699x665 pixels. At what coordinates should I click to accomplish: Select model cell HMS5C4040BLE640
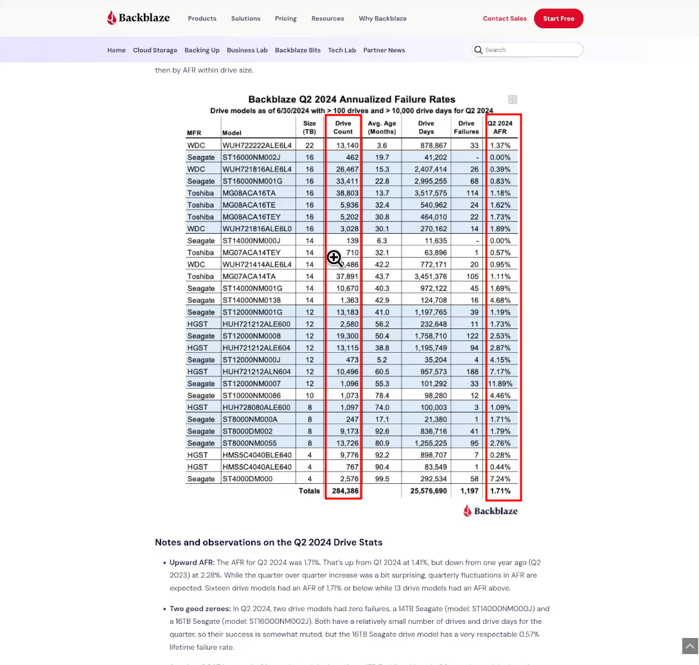pos(257,455)
